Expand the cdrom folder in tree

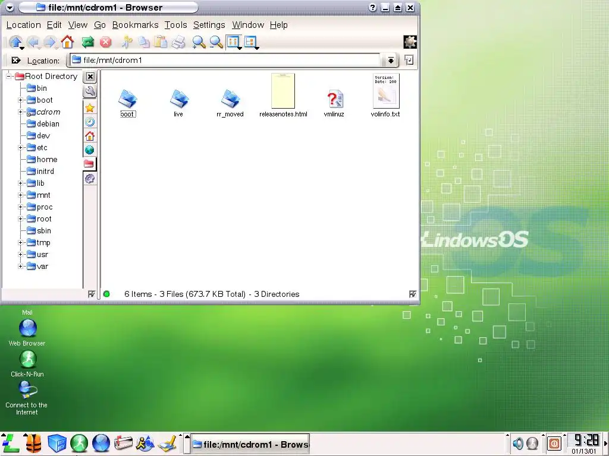pyautogui.click(x=20, y=112)
